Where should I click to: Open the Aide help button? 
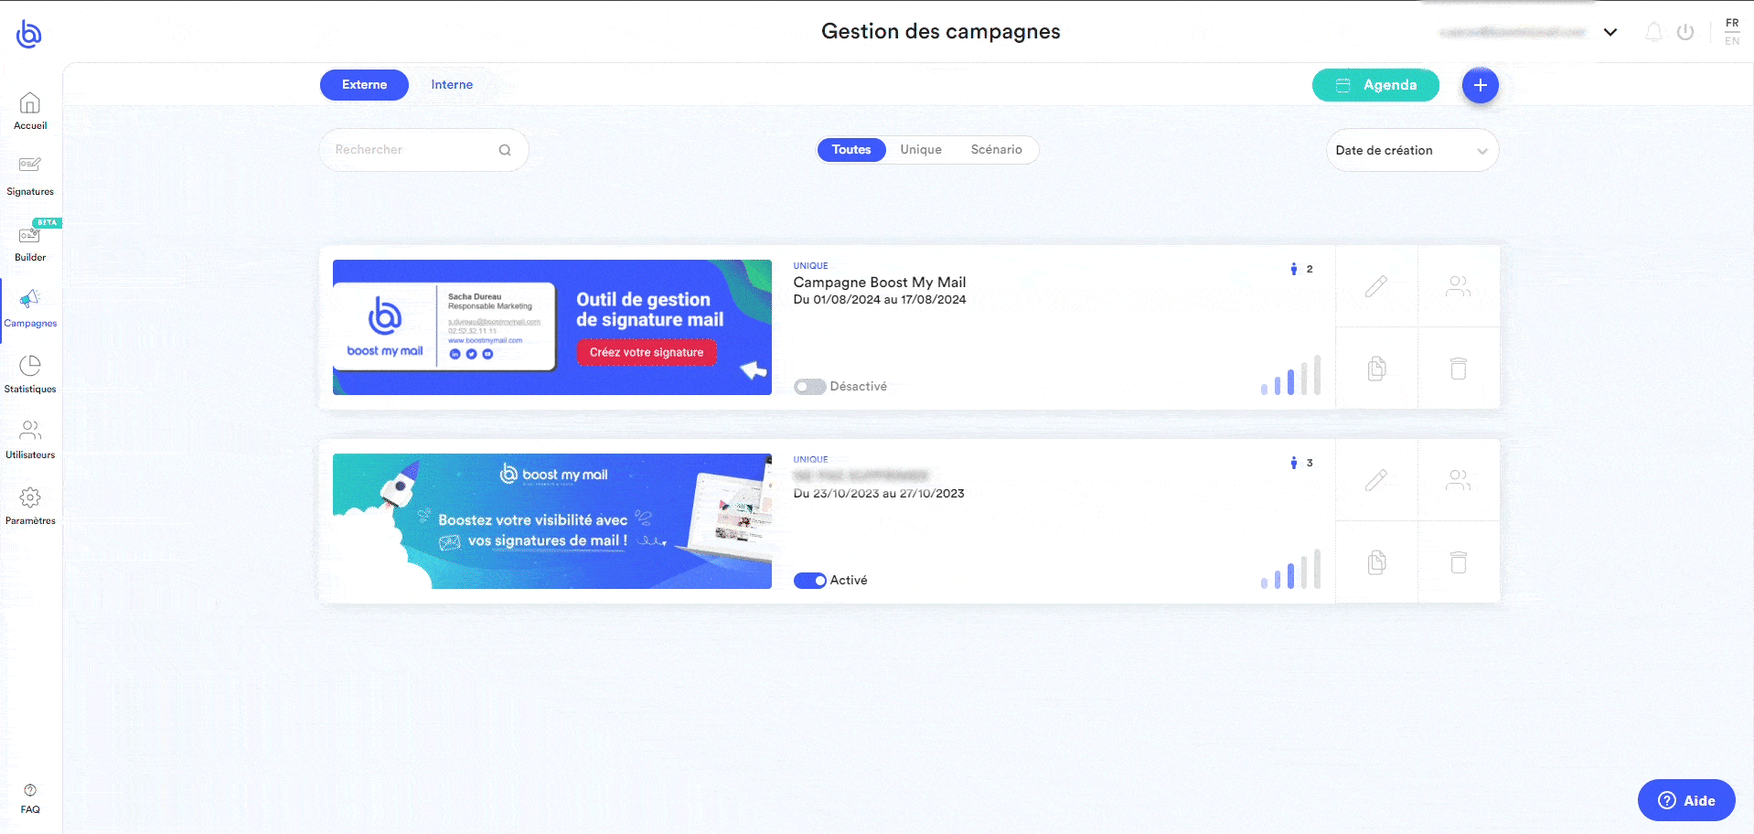1686,800
